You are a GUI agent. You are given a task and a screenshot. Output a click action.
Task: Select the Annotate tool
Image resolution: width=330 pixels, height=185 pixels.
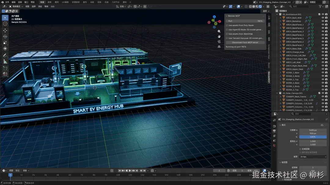coord(5,55)
